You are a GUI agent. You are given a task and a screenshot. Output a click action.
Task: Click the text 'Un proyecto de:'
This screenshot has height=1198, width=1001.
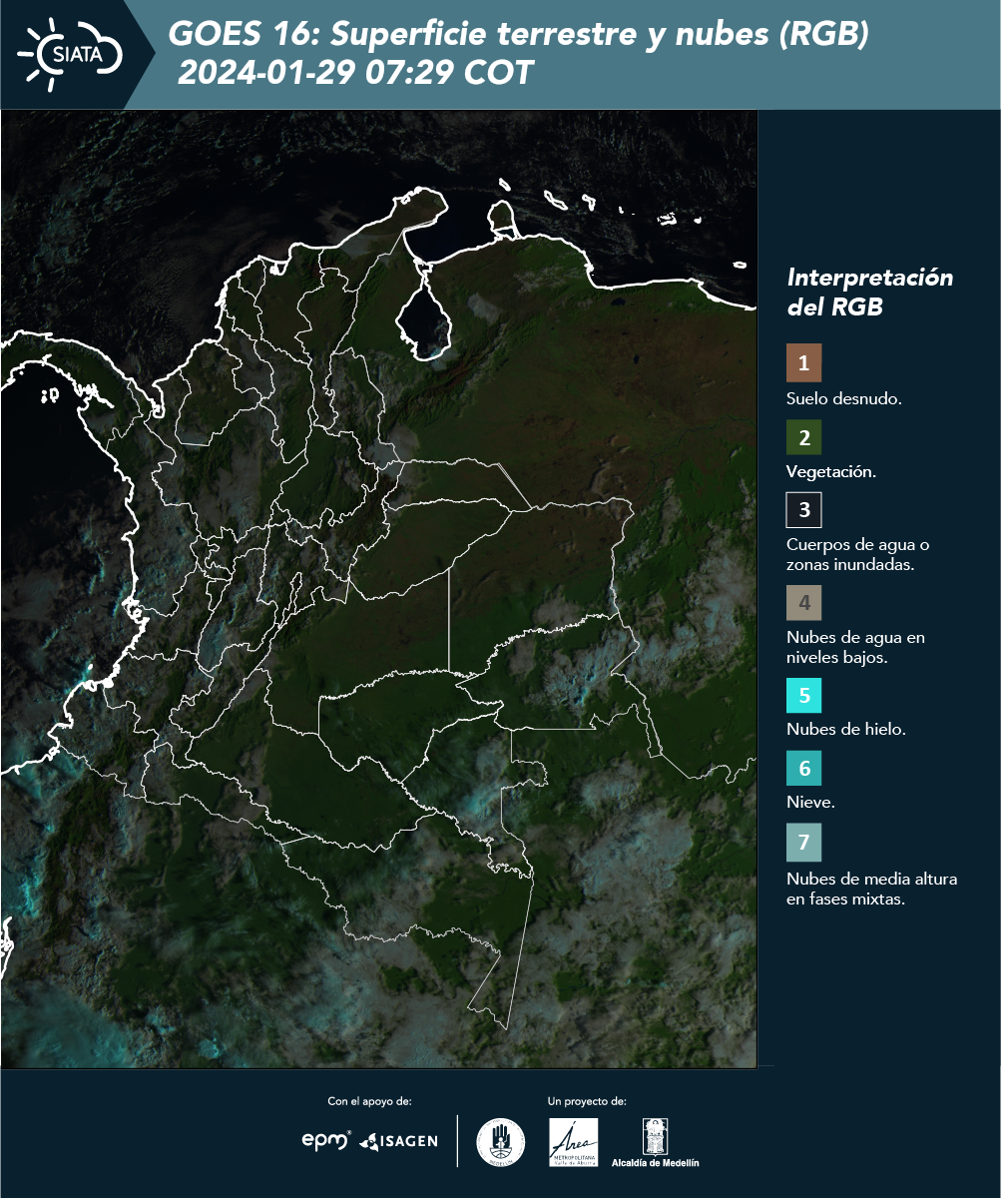[587, 1101]
